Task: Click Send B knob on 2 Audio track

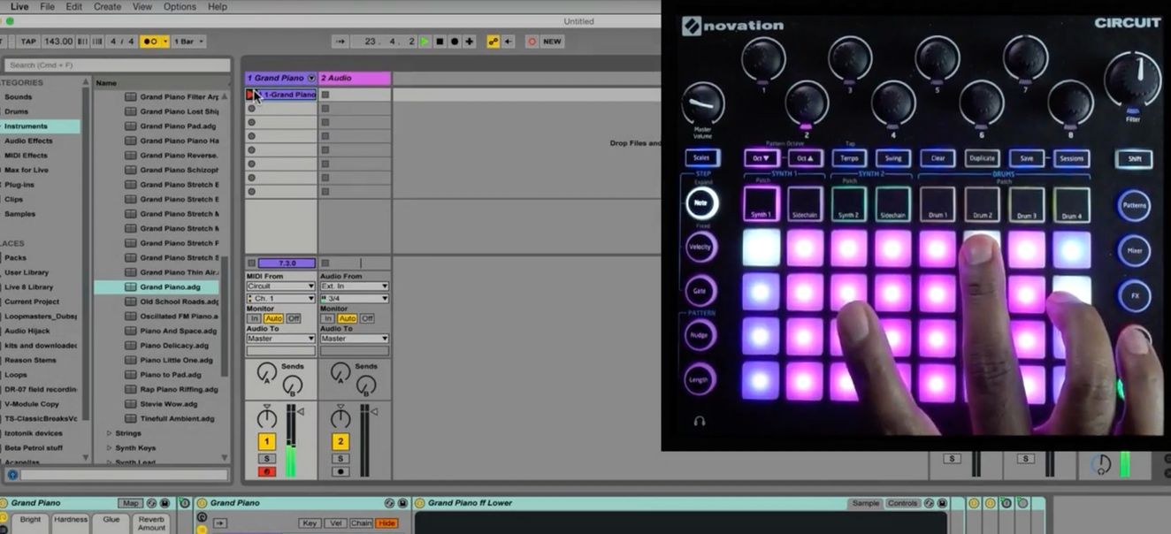Action: coord(366,385)
